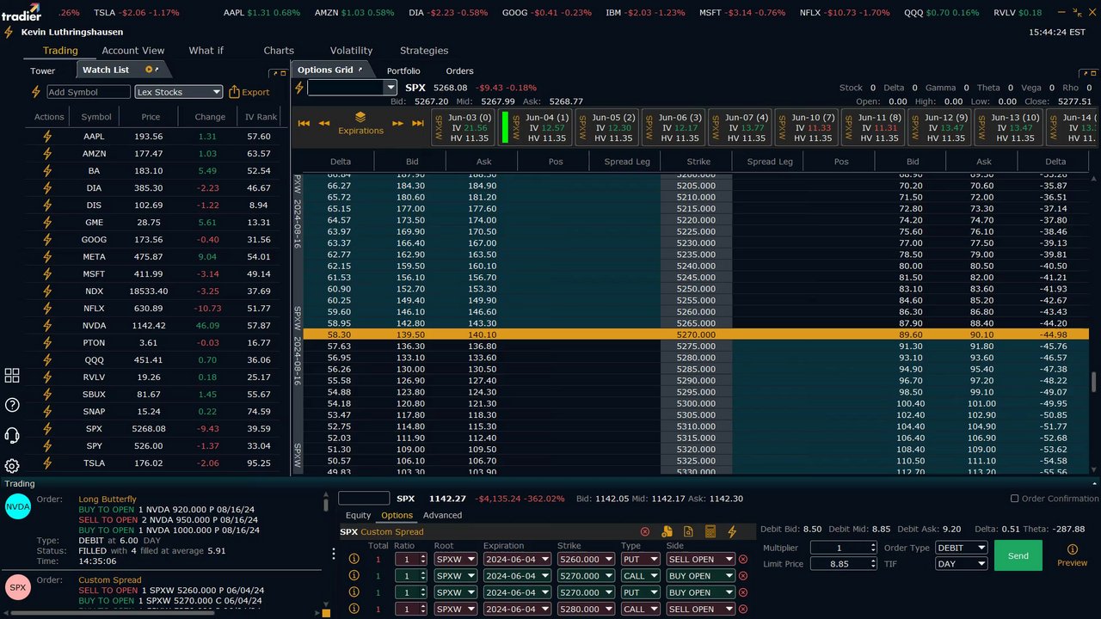The height and width of the screenshot is (619, 1101).
Task: Open the Order Type DEBIT dropdown
Action: coord(961,548)
